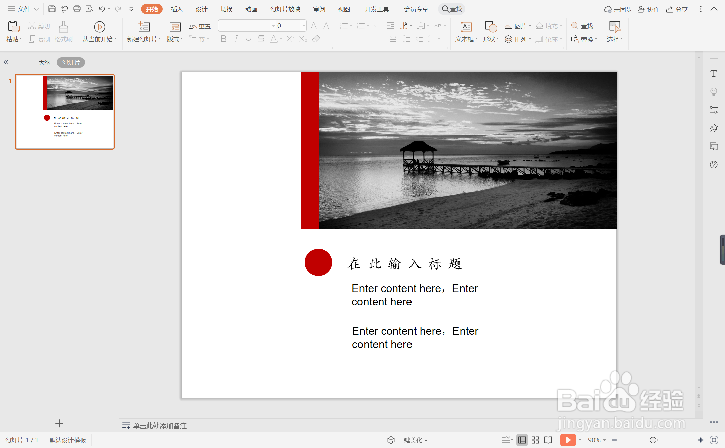Click the New Slide icon
Screen dimensions: 725x448
click(x=144, y=27)
